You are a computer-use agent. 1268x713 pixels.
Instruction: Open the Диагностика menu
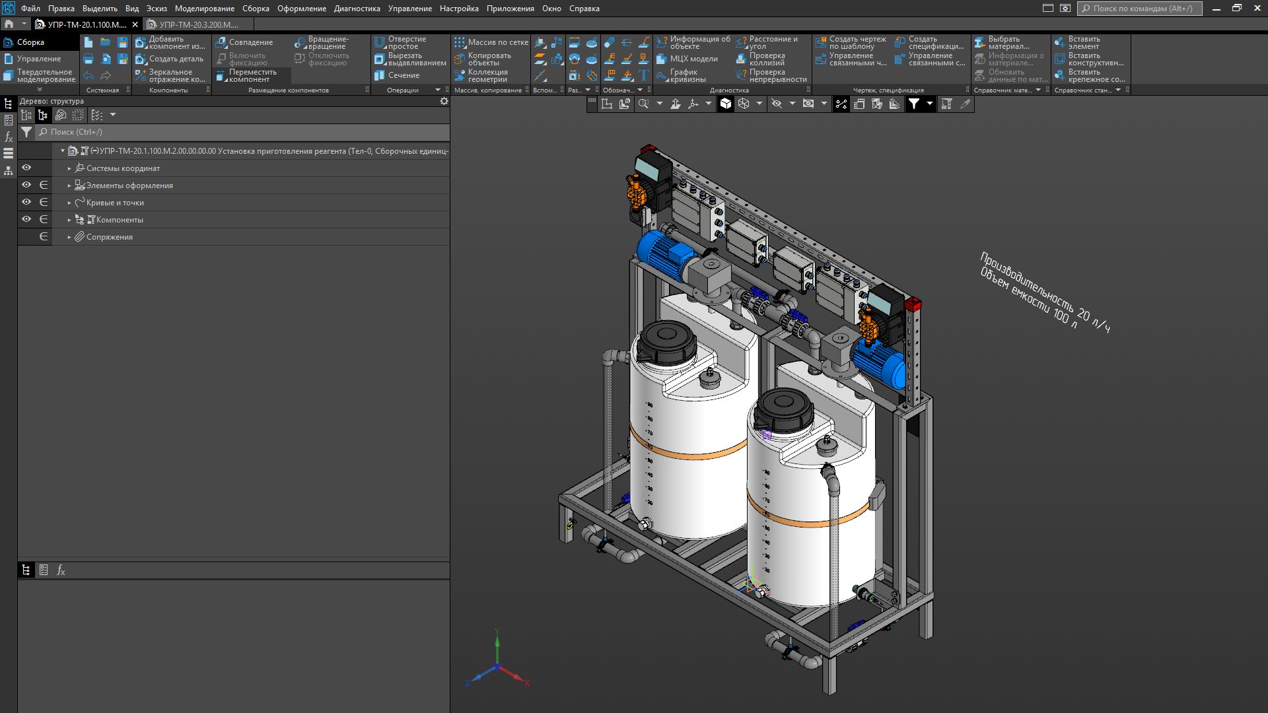[357, 9]
